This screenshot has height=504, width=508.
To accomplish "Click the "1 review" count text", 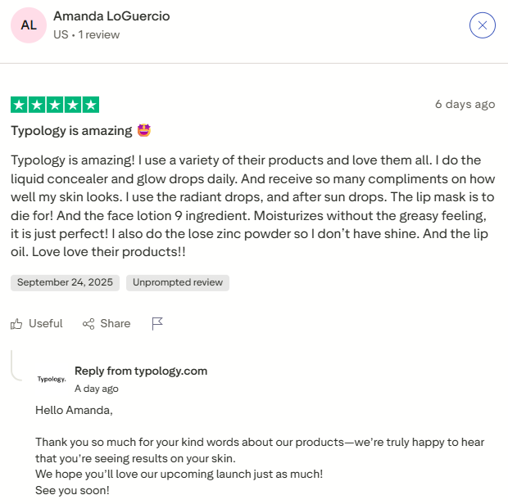I will (x=99, y=35).
